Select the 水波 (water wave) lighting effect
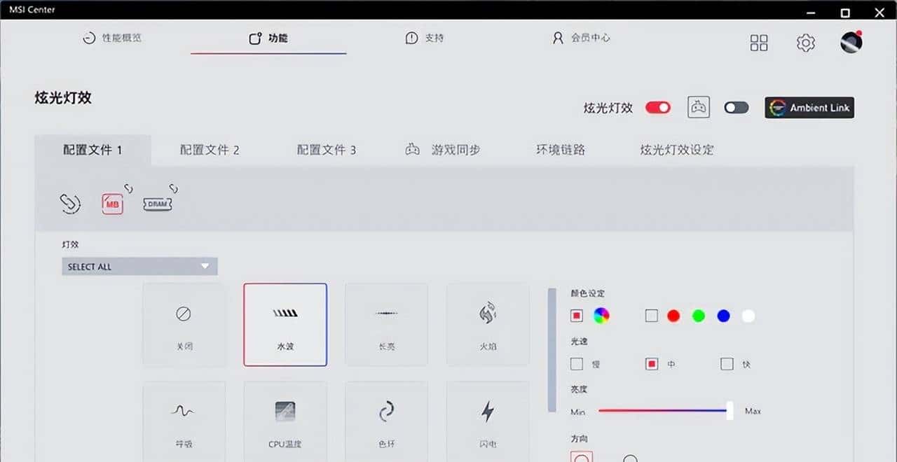897x462 pixels. 285,324
